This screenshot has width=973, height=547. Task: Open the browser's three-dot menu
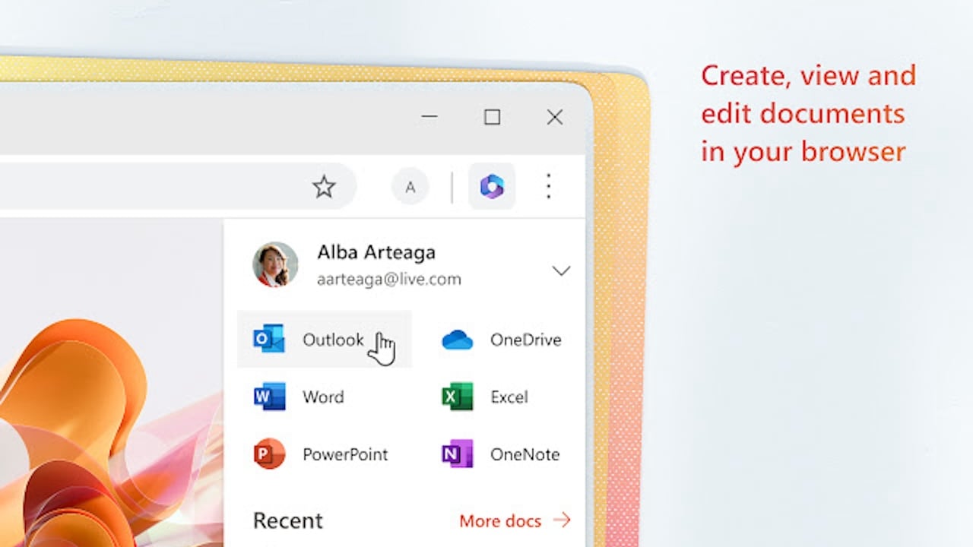click(x=549, y=187)
